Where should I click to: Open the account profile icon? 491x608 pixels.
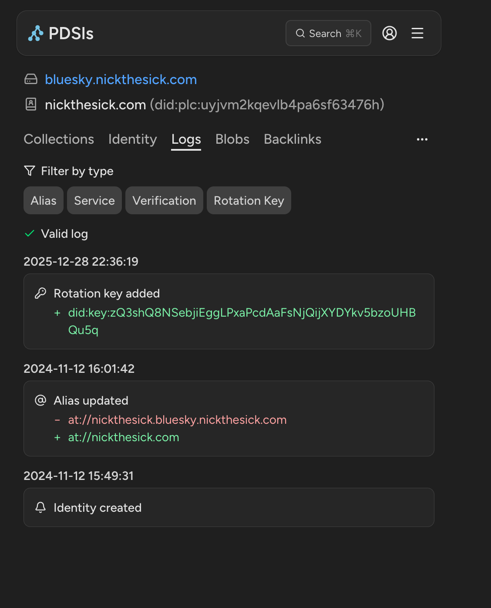pyautogui.click(x=389, y=33)
